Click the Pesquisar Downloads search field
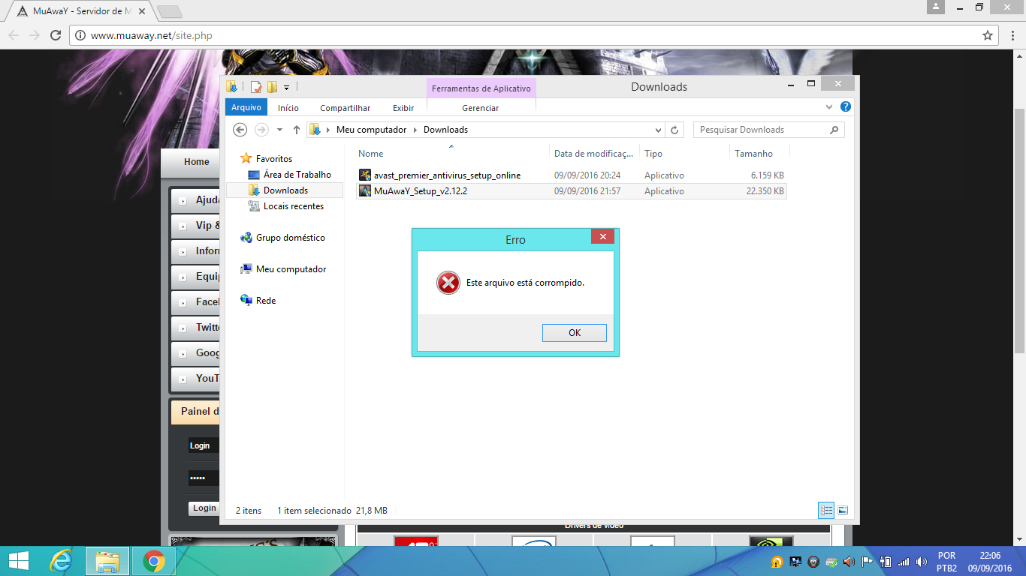 pos(762,130)
